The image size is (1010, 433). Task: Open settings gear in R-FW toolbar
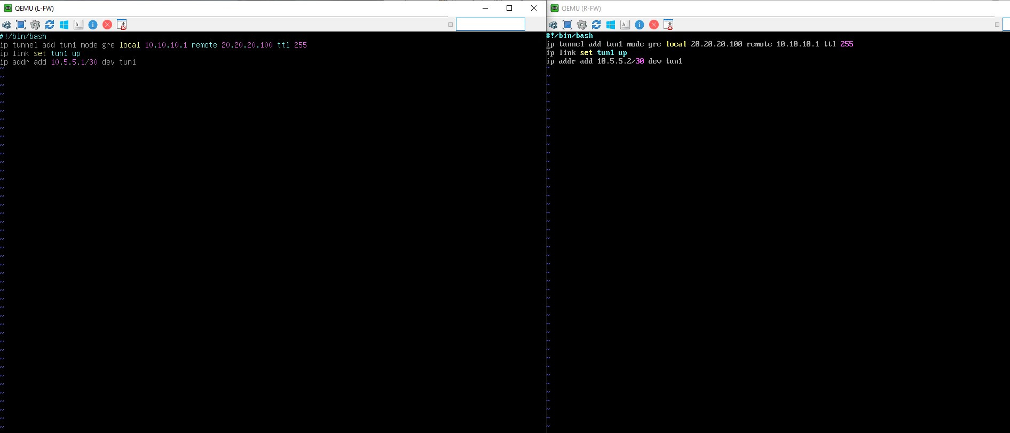[x=582, y=25]
